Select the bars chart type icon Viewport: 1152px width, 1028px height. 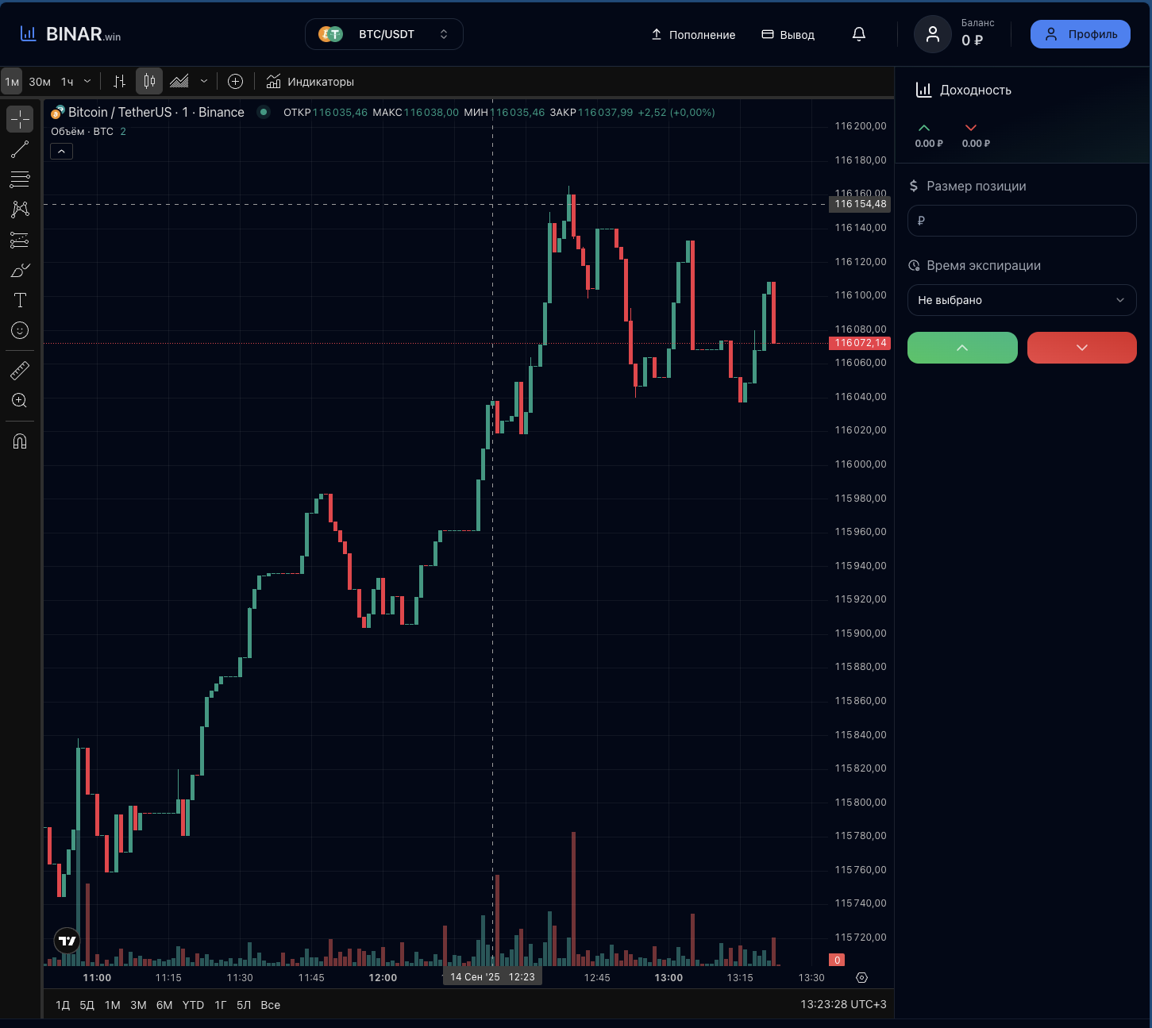(x=120, y=81)
